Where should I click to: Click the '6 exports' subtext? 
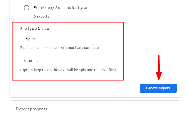(41, 16)
